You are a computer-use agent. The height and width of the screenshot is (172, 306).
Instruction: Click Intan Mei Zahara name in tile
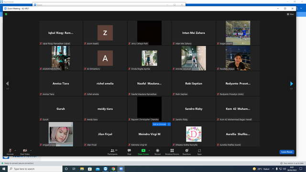(x=194, y=33)
